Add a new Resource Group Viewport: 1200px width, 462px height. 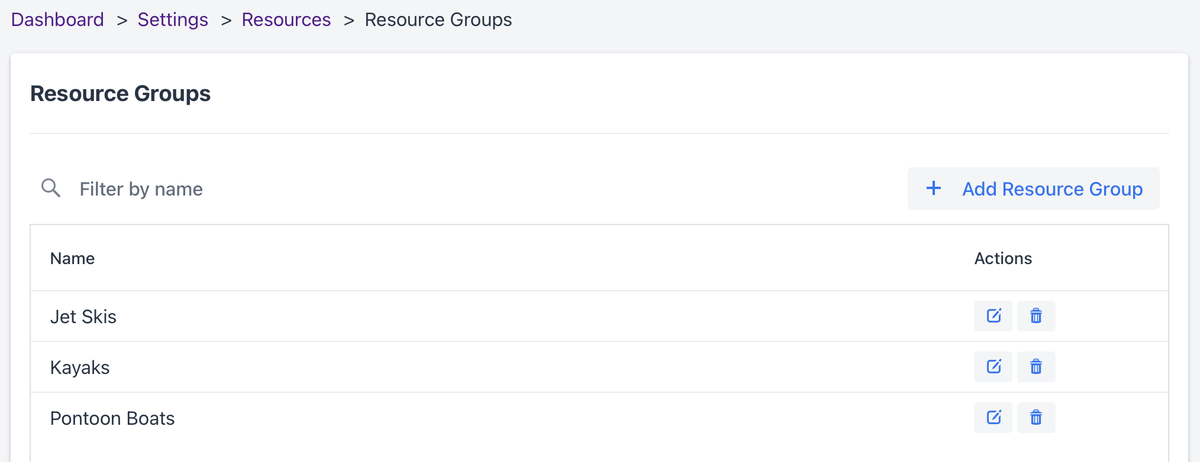point(1034,188)
